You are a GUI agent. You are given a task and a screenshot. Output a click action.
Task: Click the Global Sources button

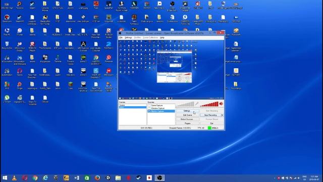pyautogui.click(x=187, y=119)
